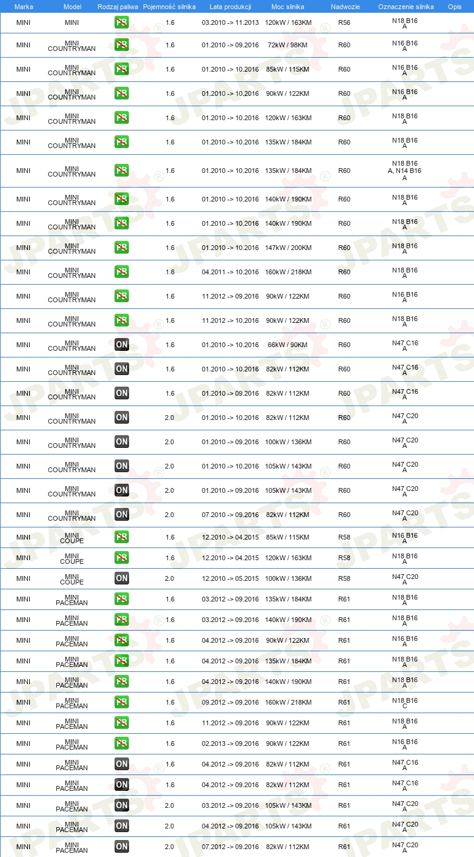
Task: Click petrol icon in Coupe 120kW / 163KM row
Action: click(x=122, y=558)
